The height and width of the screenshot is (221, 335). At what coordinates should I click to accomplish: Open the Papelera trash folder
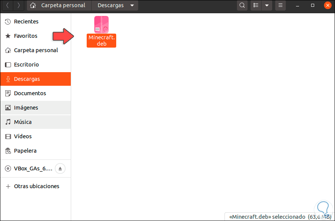coord(25,150)
